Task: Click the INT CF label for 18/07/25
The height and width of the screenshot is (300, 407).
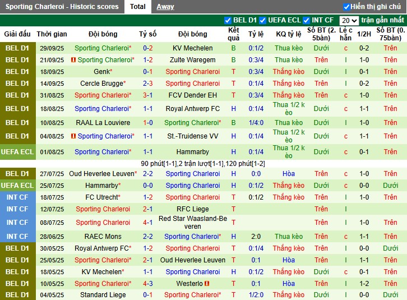Action: click(x=17, y=197)
